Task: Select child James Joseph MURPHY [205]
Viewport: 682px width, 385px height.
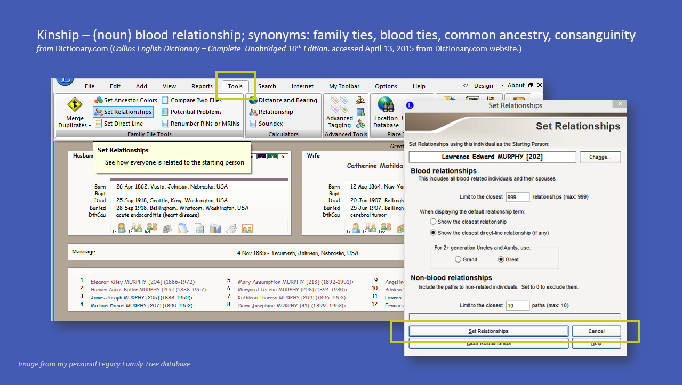Action: click(x=142, y=298)
